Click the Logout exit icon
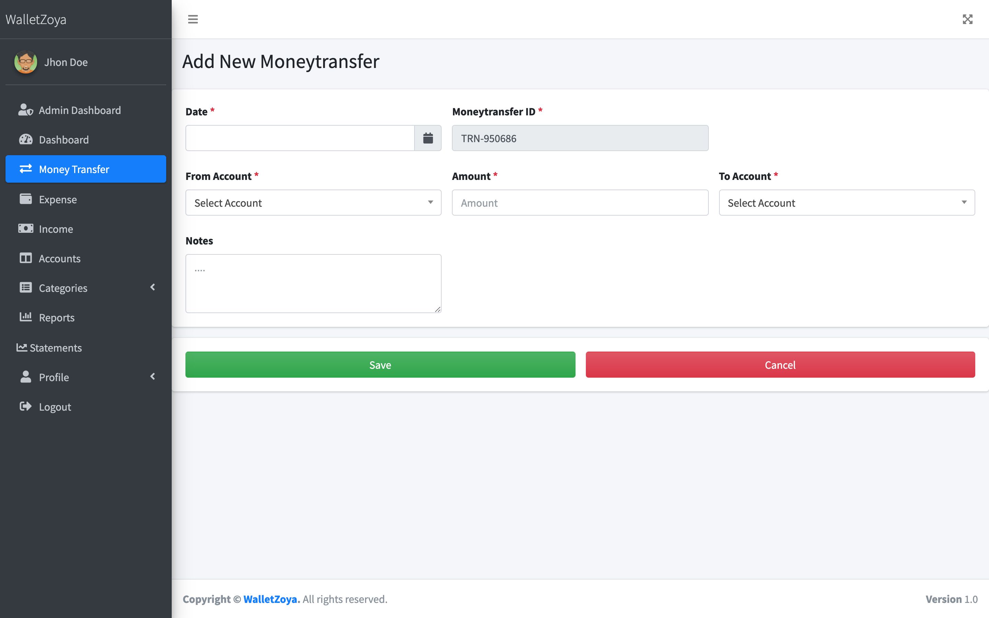 coord(25,406)
